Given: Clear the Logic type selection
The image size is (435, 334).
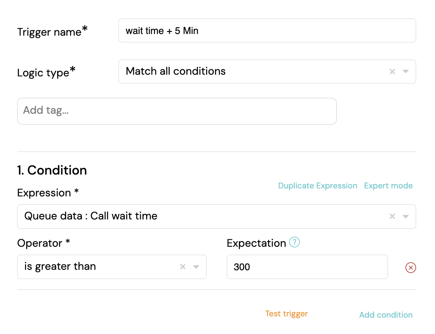Looking at the screenshot, I should (x=392, y=71).
